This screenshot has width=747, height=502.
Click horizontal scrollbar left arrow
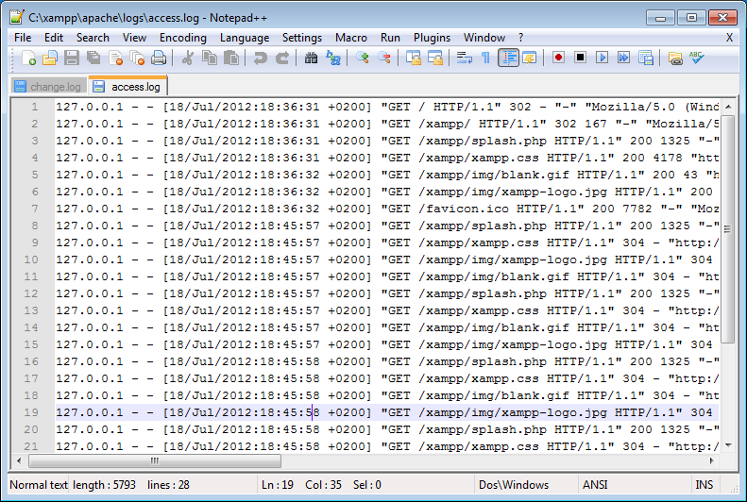19,460
